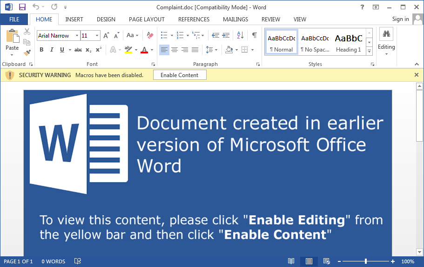Image resolution: width=424 pixels, height=267 pixels.
Task: Click the Undo arrow icon
Action: pyautogui.click(x=36, y=7)
